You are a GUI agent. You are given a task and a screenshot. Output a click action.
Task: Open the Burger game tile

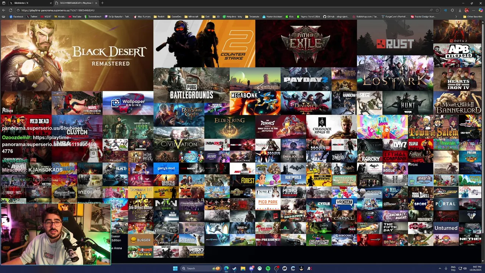point(140,240)
